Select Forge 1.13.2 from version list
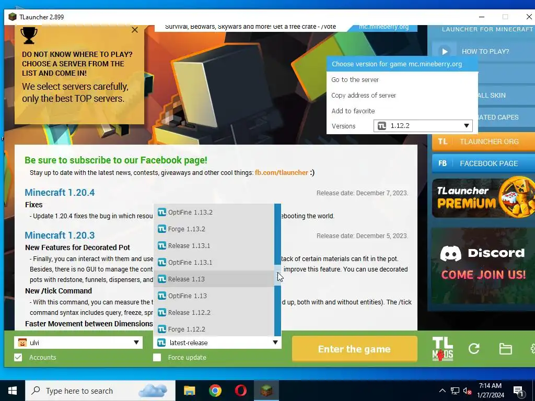 coord(214,229)
